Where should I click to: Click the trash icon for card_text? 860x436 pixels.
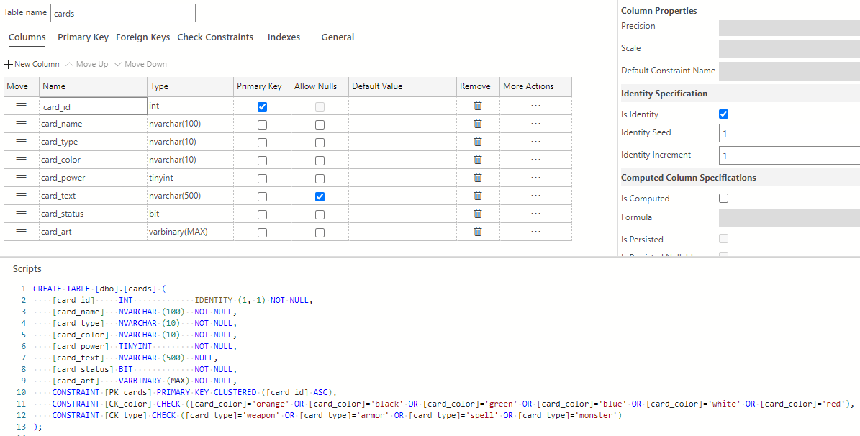478,195
